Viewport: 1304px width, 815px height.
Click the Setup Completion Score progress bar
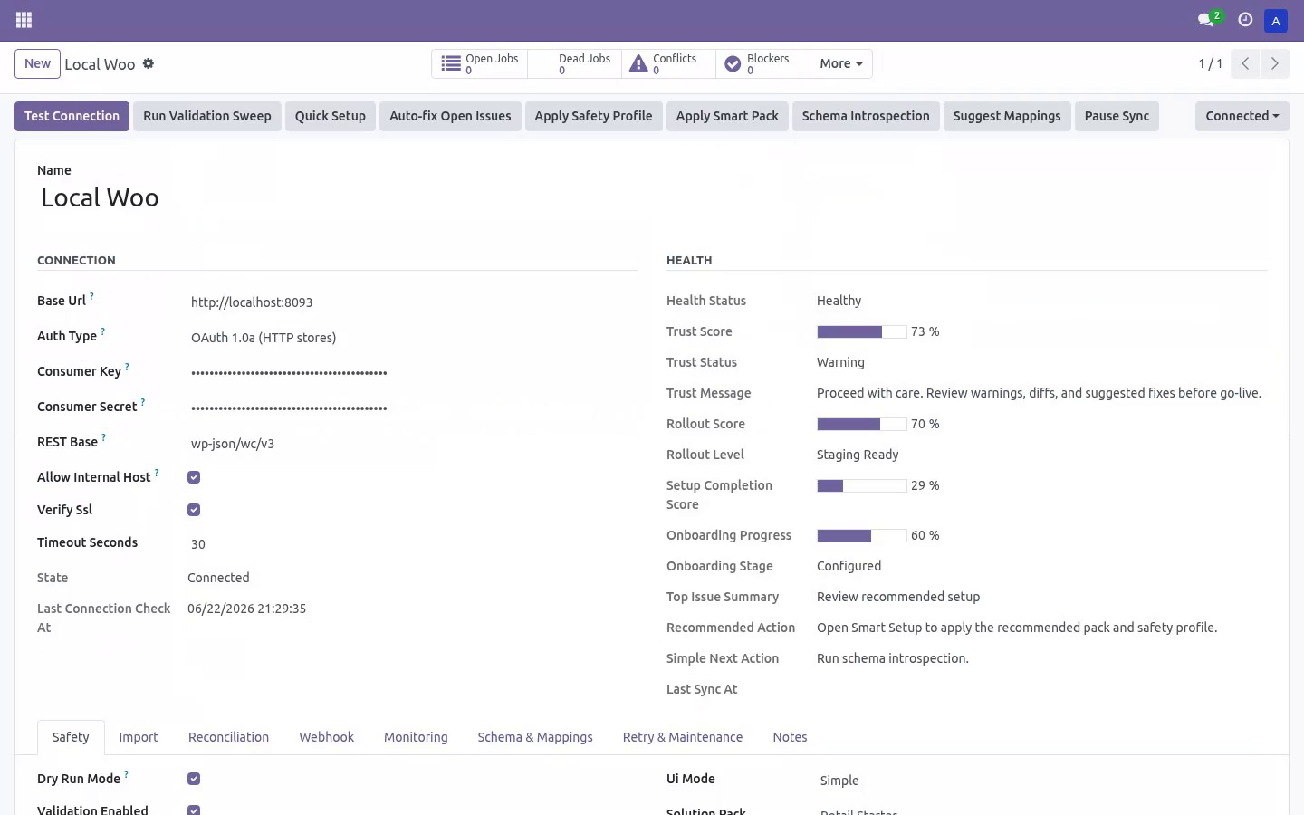[x=861, y=485]
